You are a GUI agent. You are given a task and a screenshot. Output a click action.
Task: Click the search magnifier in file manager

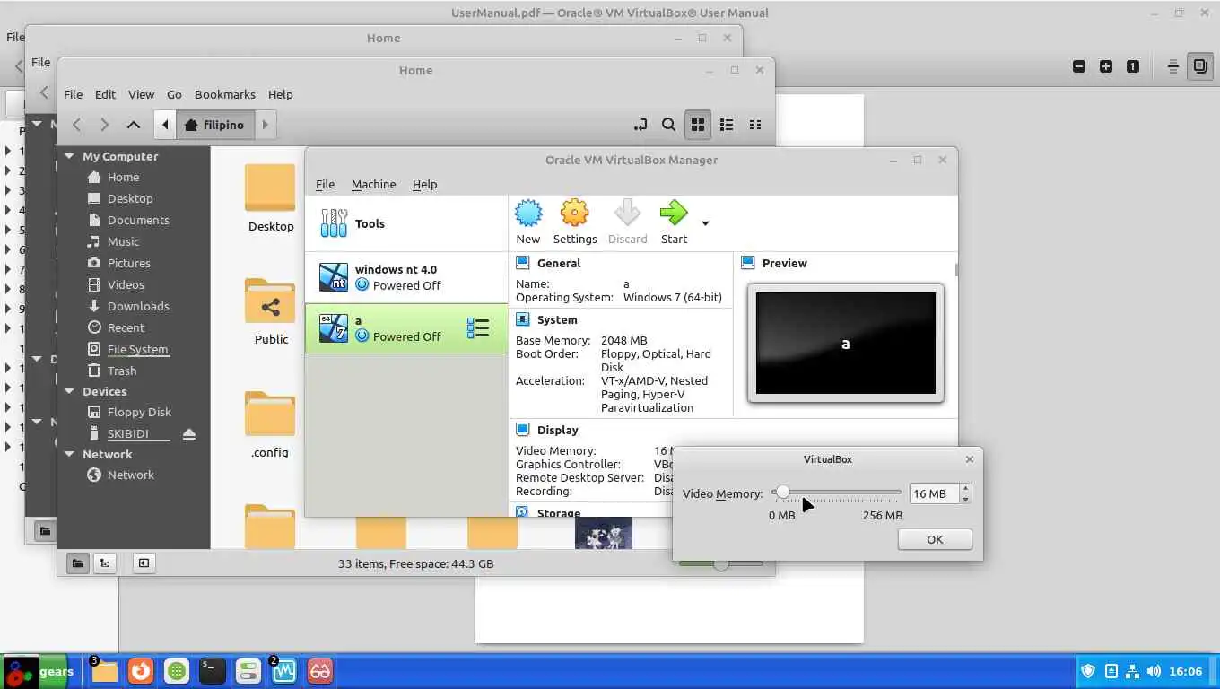tap(668, 125)
